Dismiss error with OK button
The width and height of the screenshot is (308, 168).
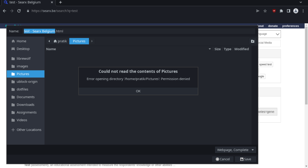pos(138,91)
